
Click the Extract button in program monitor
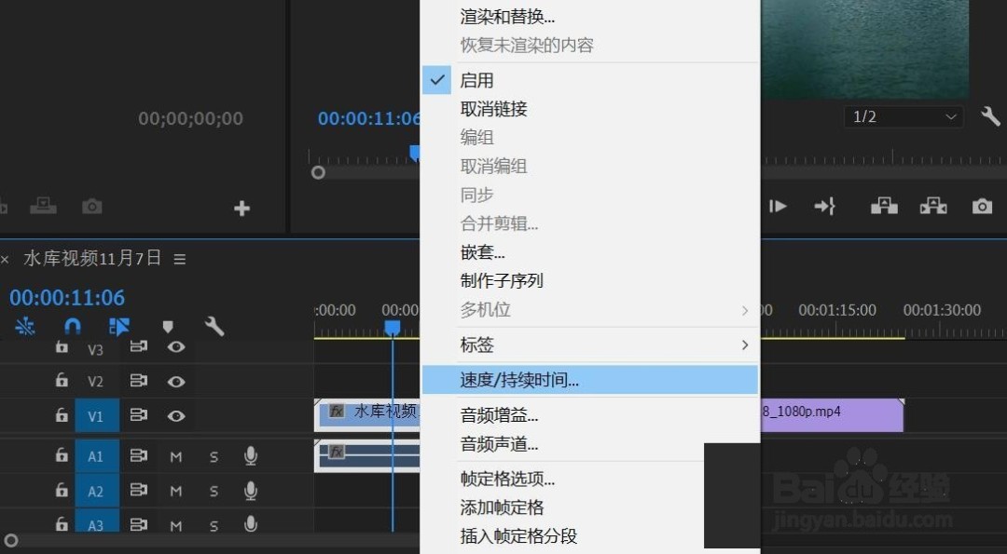933,206
